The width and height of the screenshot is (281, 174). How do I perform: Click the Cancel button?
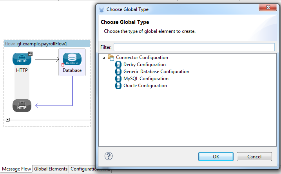tap(254, 157)
